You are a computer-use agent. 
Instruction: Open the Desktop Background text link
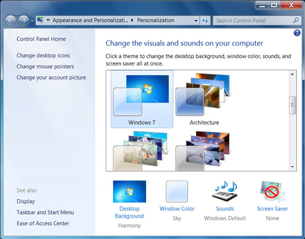(129, 213)
